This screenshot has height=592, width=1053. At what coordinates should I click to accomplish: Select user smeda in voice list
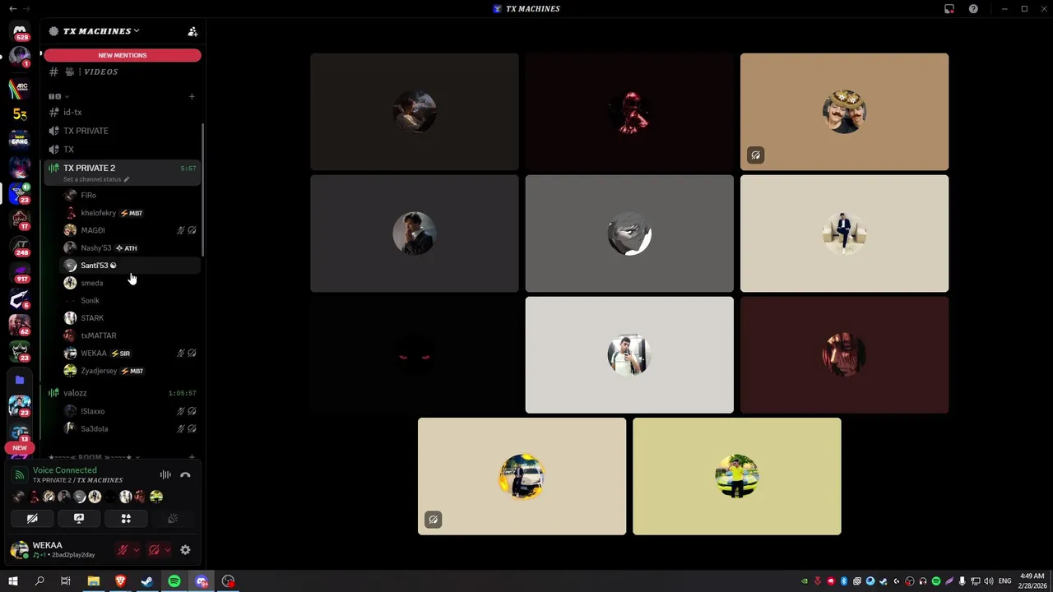(129, 283)
